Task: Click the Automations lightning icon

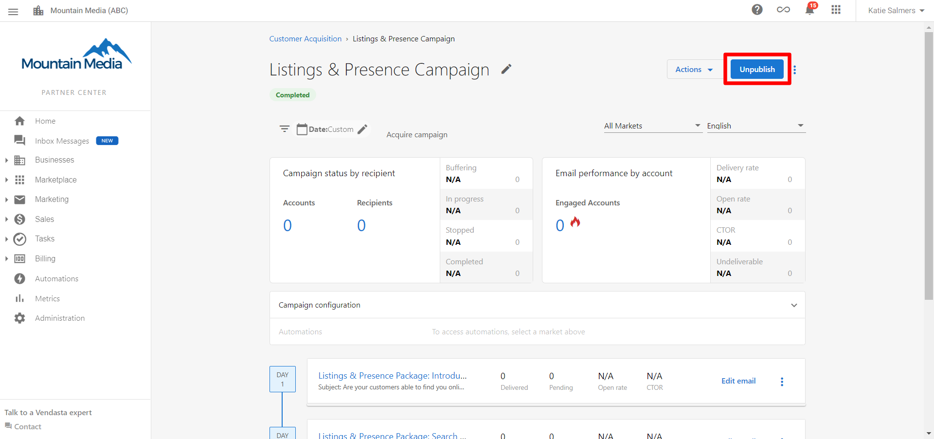Action: point(19,279)
